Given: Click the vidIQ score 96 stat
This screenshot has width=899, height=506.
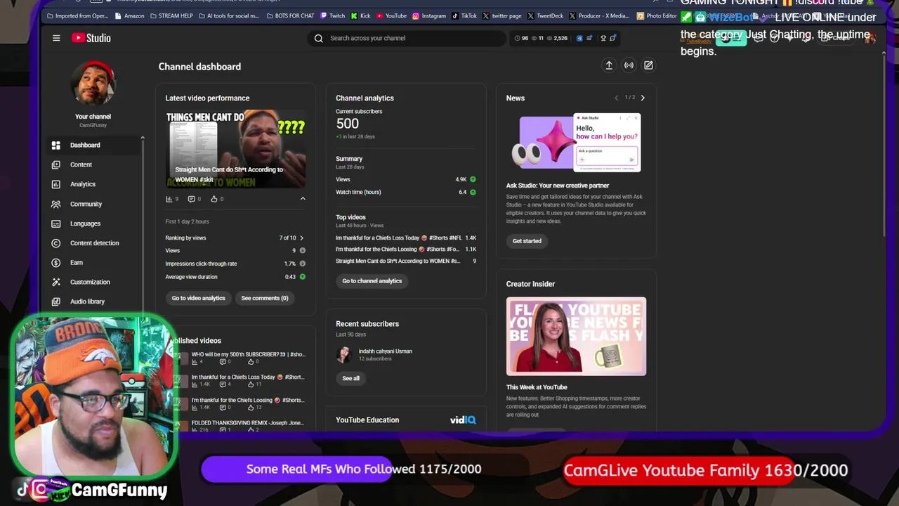Looking at the screenshot, I should click(x=521, y=38).
